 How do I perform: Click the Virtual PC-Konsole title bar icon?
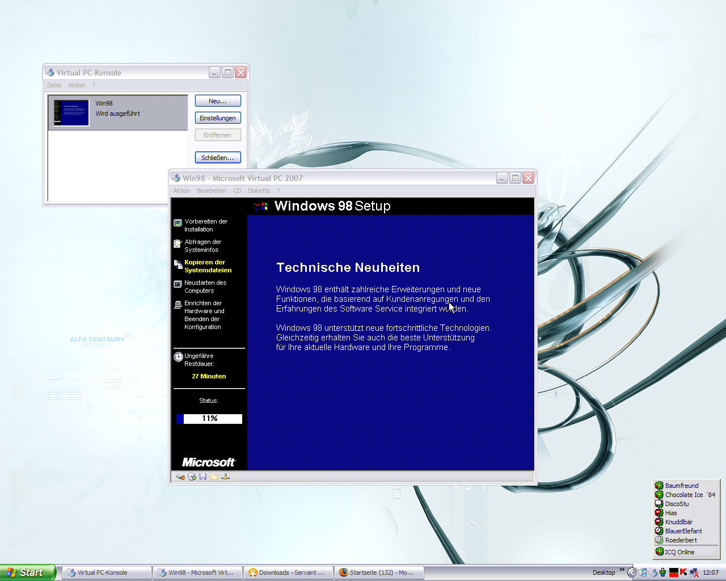point(50,73)
